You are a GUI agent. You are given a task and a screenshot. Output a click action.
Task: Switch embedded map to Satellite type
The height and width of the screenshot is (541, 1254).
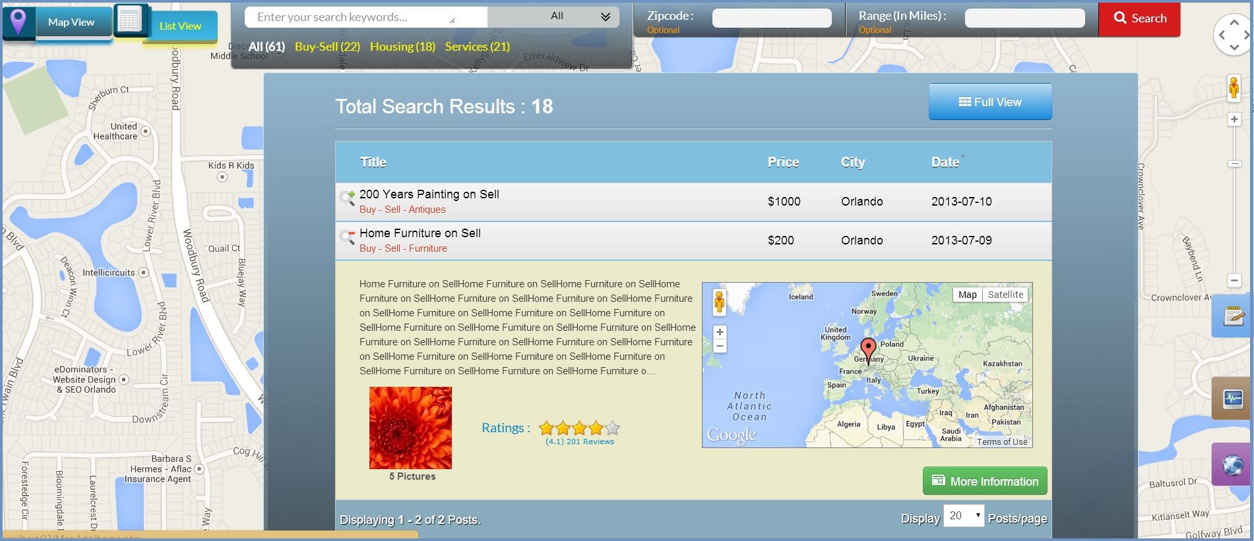[x=1005, y=295]
